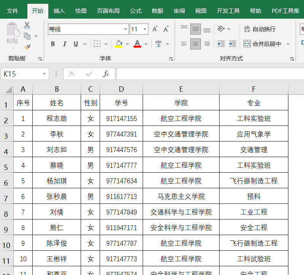304x275 pixels.
Task: Click the Cut scissors icon
Action: pyautogui.click(x=27, y=25)
